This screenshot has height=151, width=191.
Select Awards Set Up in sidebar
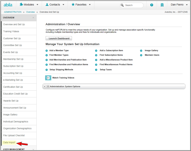coord(19,101)
